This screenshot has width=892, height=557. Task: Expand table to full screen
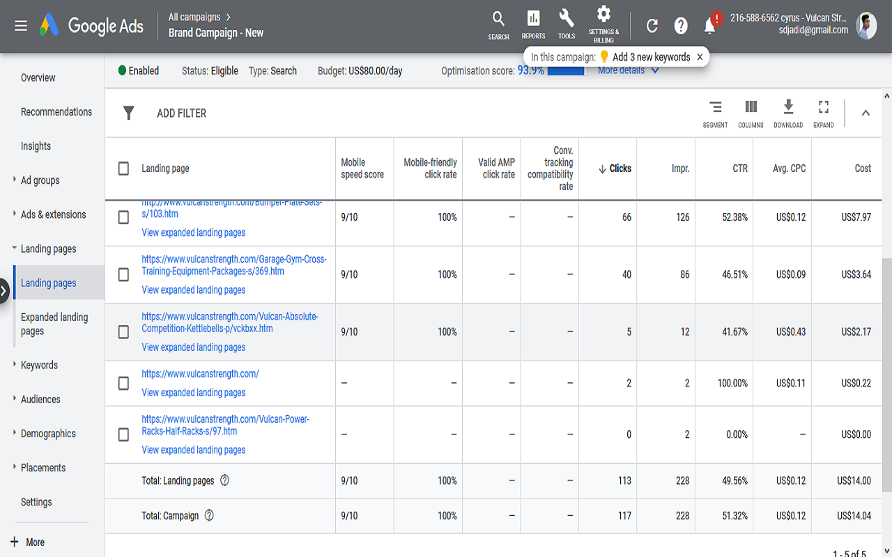(x=824, y=113)
